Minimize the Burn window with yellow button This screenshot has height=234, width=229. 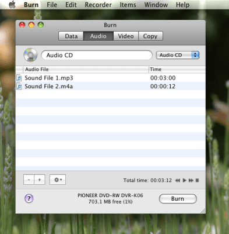pyautogui.click(x=31, y=25)
